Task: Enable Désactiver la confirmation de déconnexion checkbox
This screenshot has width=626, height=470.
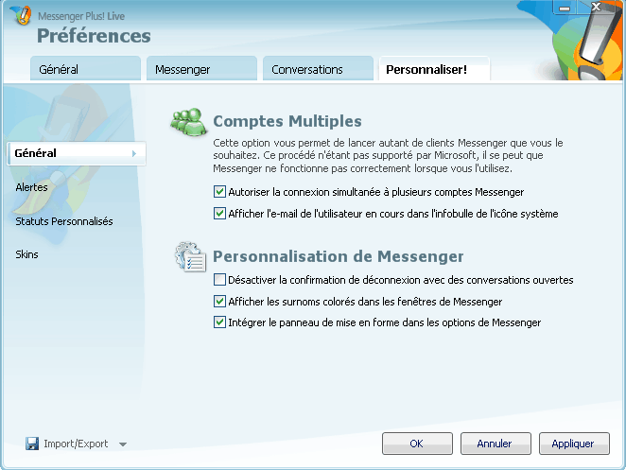Action: (219, 280)
